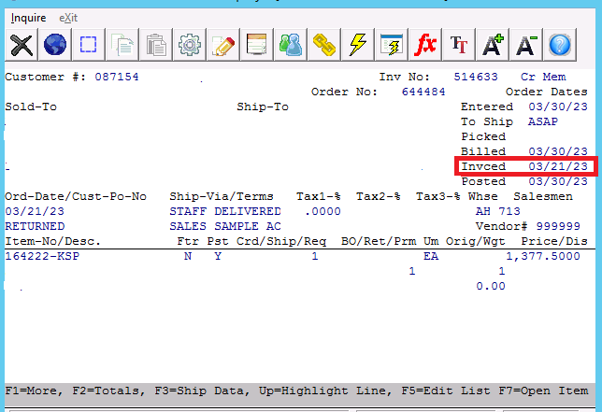Image resolution: width=602 pixels, height=412 pixels.
Task: Click the TT font toolbar icon
Action: tap(459, 45)
